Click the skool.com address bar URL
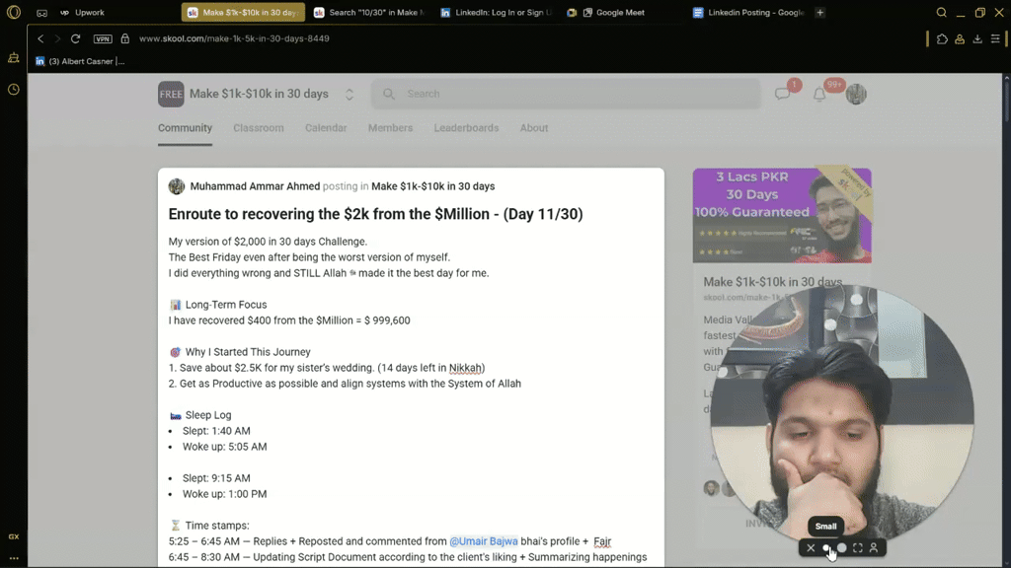Screen dimensions: 1011x568 point(234,38)
